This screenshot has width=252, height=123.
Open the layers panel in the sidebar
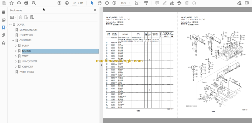[x=4, y=43]
